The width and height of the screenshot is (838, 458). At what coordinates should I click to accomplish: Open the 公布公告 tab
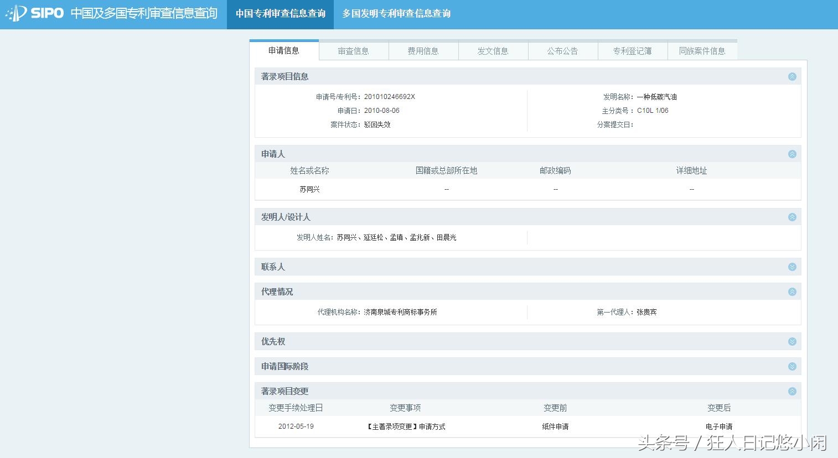562,50
